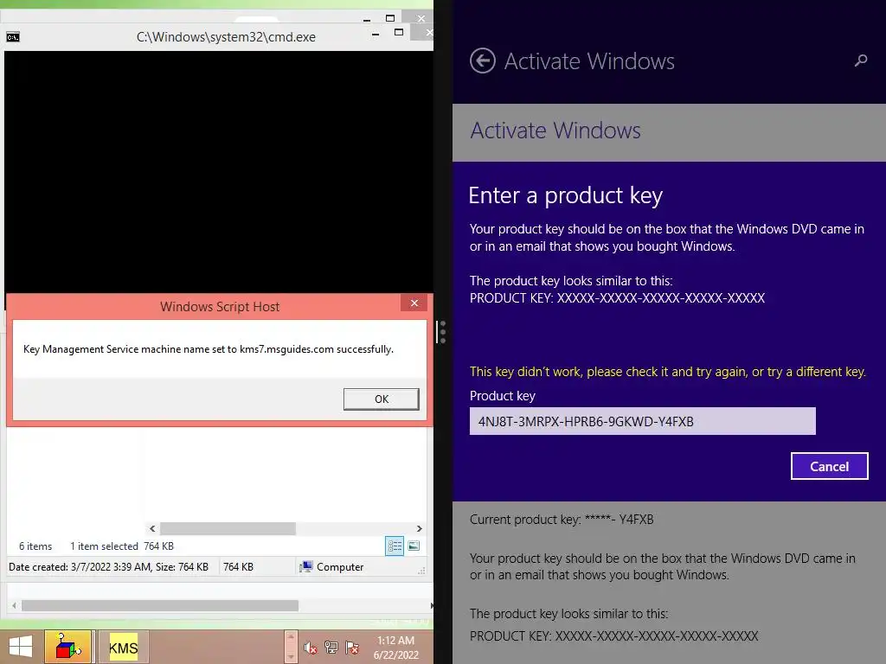Screen dimensions: 886x664
Task: Open the network tray icon
Action: point(331,648)
